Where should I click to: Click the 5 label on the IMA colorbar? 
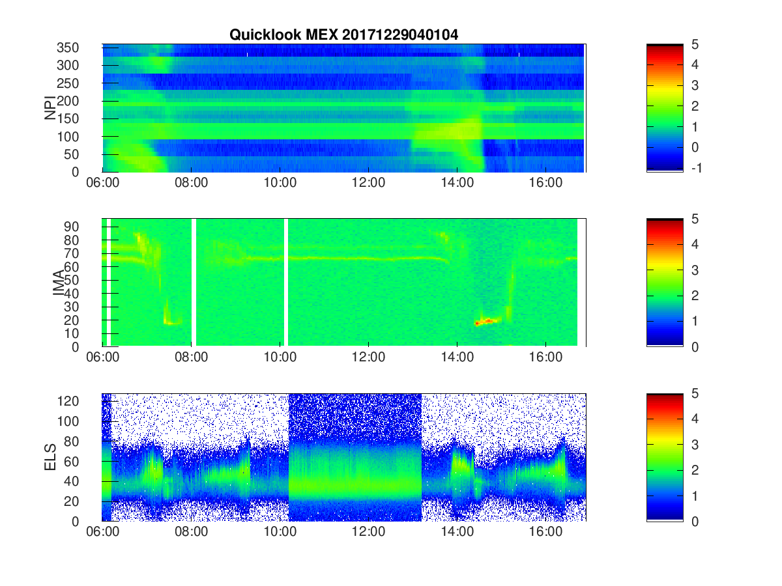click(695, 219)
